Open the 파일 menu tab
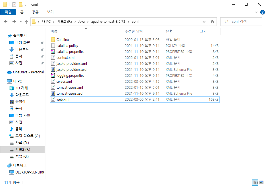 [x=8, y=12]
